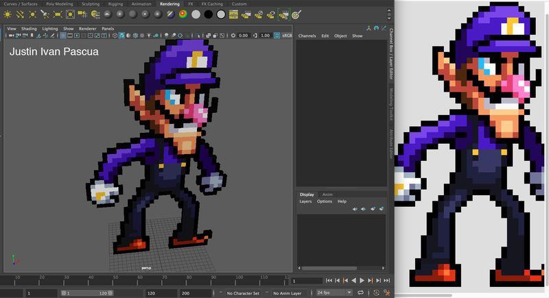Switch to the Anim layer tab
Image resolution: width=549 pixels, height=298 pixels.
pyautogui.click(x=327, y=195)
